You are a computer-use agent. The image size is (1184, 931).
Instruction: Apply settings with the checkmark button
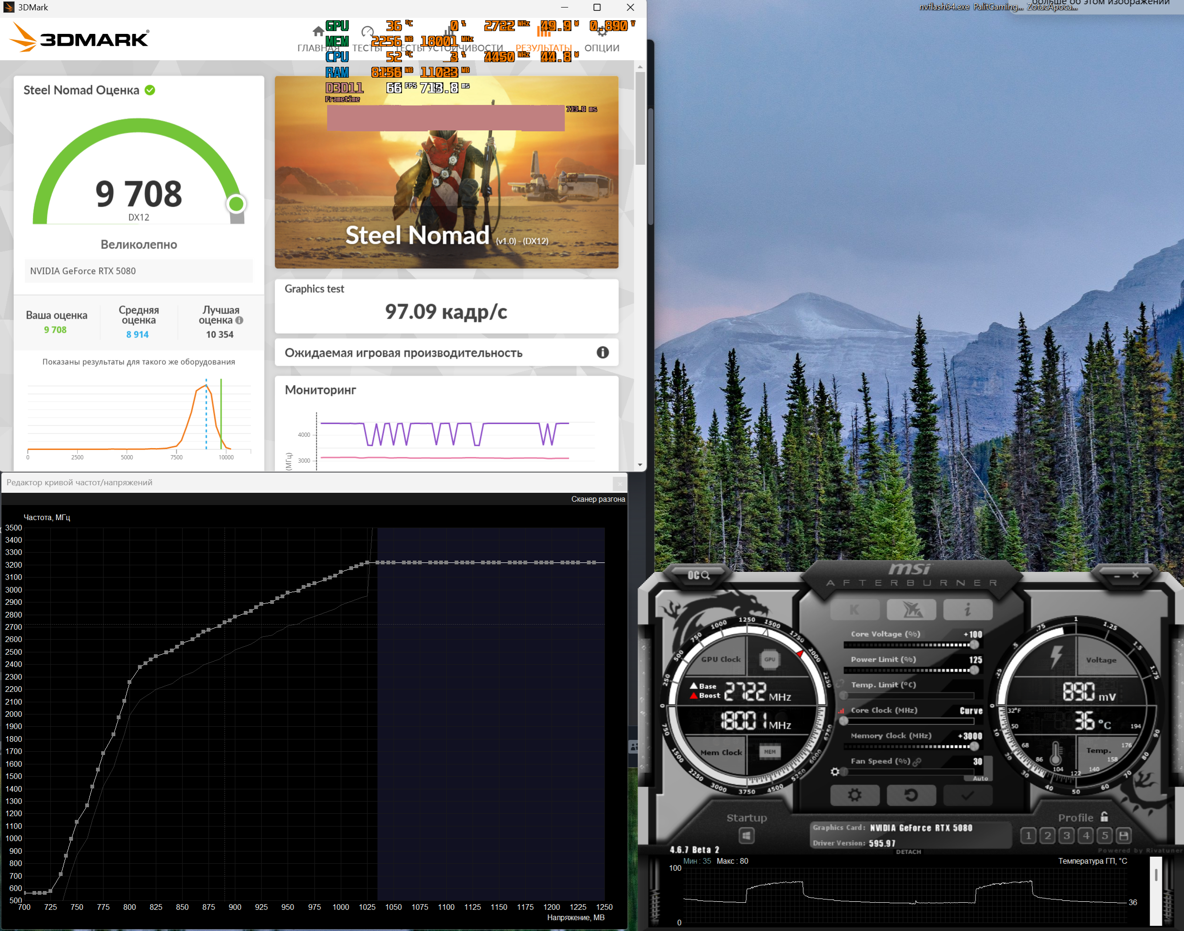(x=967, y=795)
